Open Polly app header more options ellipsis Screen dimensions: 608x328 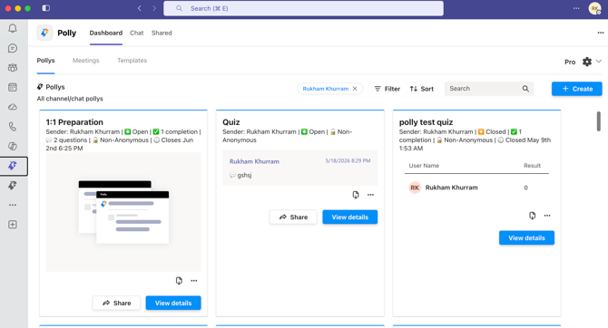click(x=601, y=33)
